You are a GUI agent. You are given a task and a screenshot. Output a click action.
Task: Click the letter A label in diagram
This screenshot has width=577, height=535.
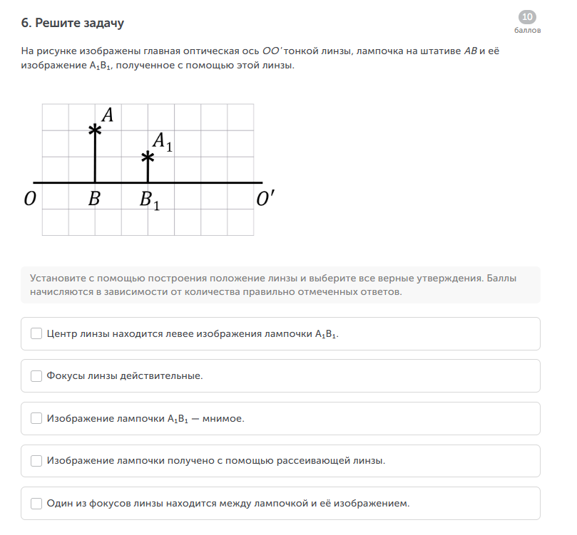tap(108, 114)
